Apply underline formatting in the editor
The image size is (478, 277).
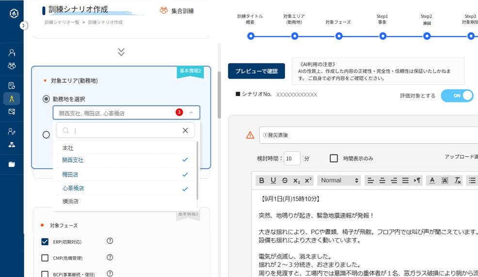click(273, 180)
